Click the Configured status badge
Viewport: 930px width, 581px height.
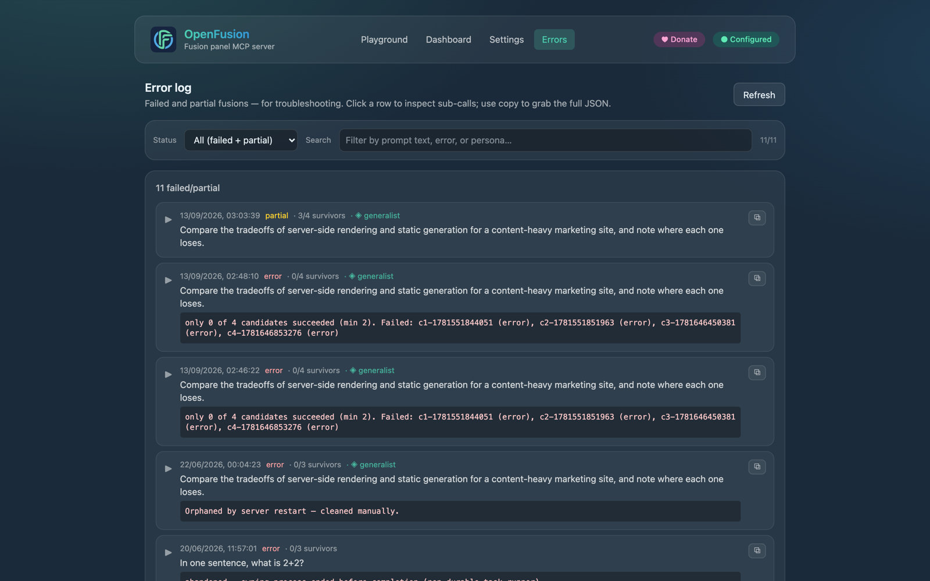(x=746, y=40)
